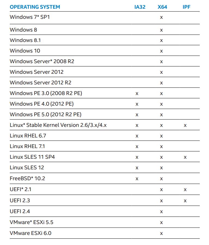The width and height of the screenshot is (209, 245).
Task: Click the IA32 x mark for Linux SLES 12
Action: (x=137, y=168)
